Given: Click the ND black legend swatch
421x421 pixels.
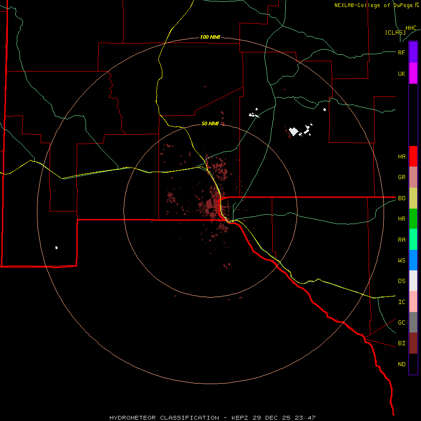Looking at the screenshot, I should point(413,364).
